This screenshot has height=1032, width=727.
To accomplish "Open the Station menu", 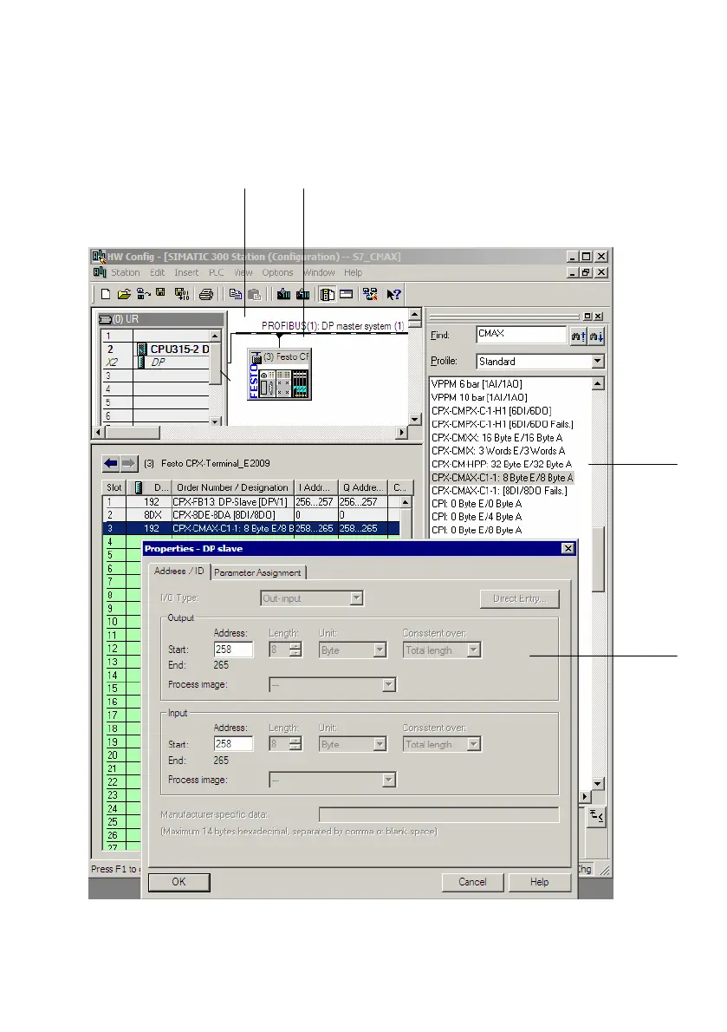I will click(x=125, y=272).
